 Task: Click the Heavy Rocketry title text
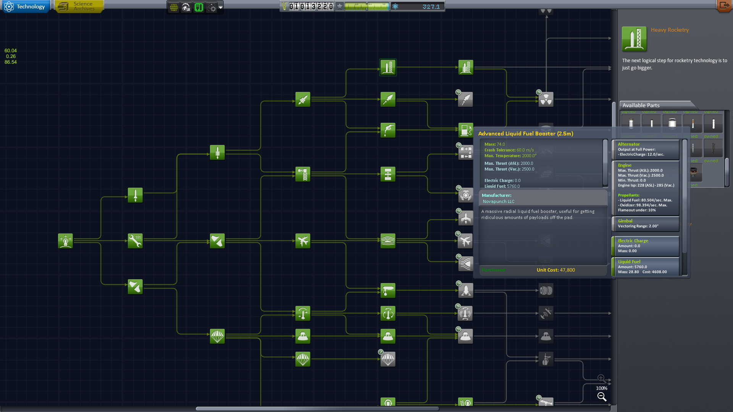coord(670,30)
